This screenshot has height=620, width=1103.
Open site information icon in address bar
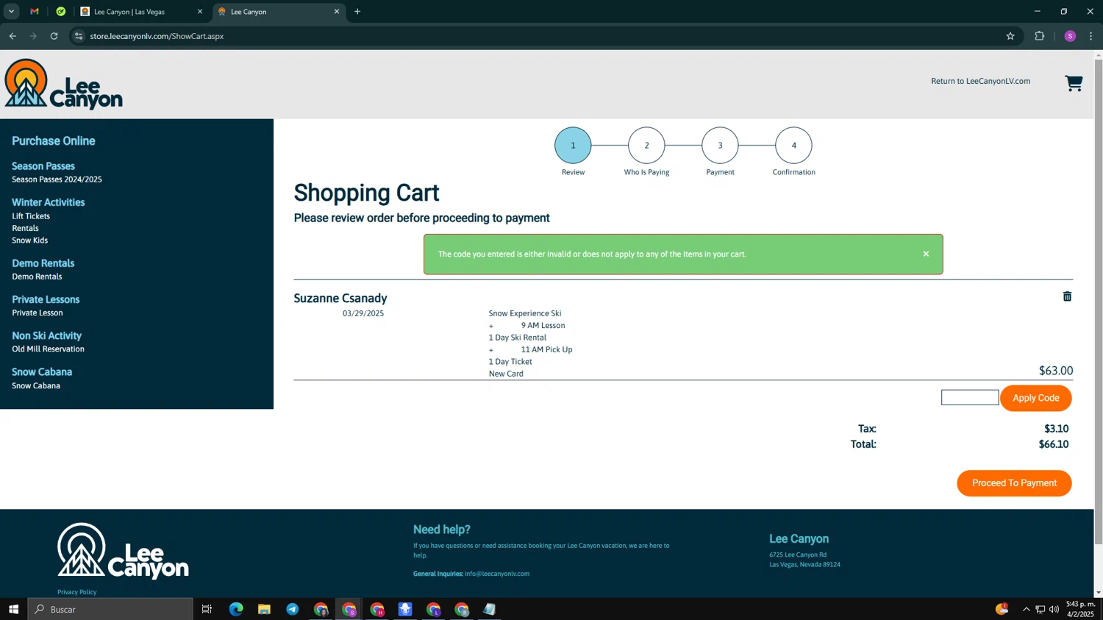tap(79, 36)
